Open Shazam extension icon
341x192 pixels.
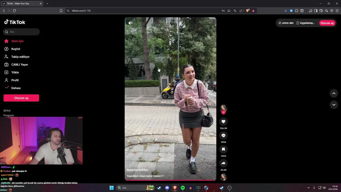click(291, 11)
